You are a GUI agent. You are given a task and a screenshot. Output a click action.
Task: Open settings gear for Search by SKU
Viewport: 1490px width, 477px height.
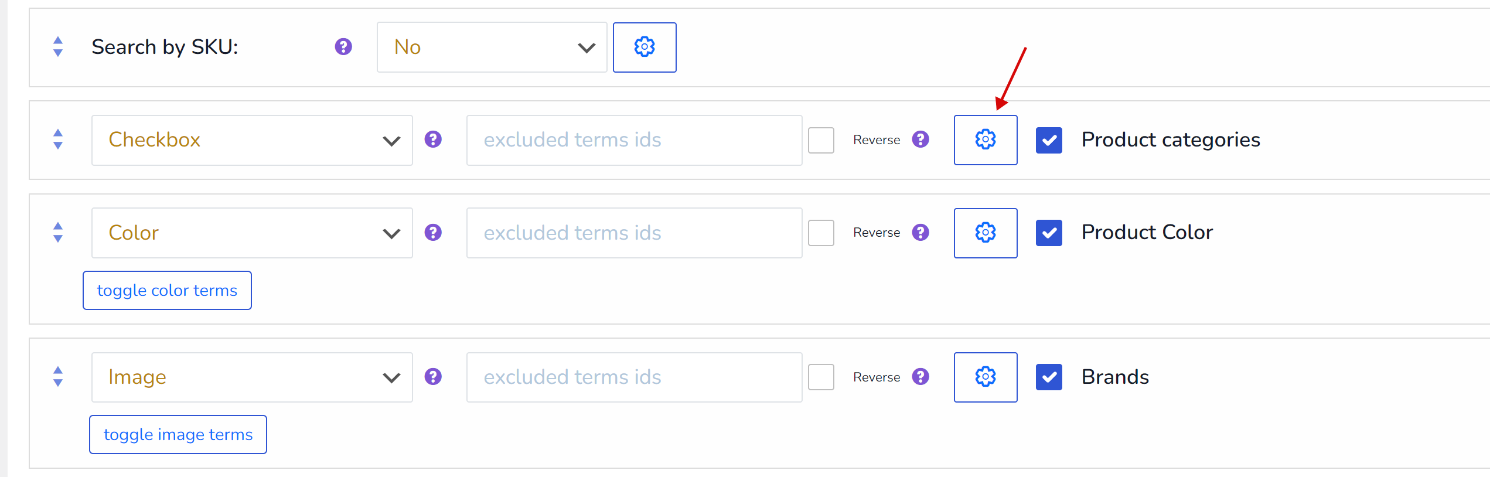(x=644, y=47)
